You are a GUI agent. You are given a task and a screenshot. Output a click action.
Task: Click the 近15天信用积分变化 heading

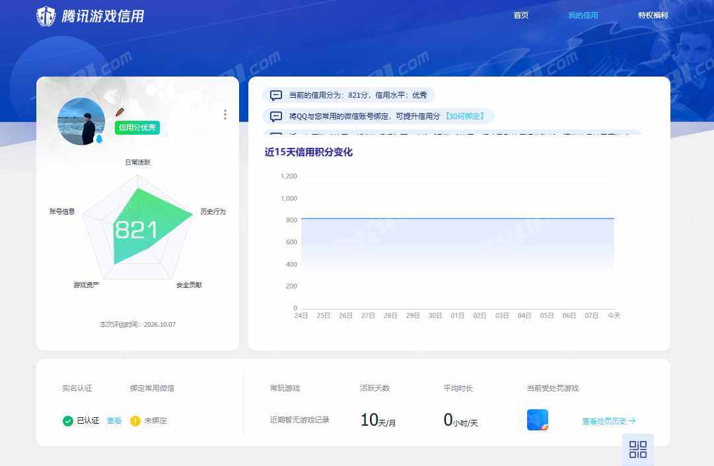308,152
